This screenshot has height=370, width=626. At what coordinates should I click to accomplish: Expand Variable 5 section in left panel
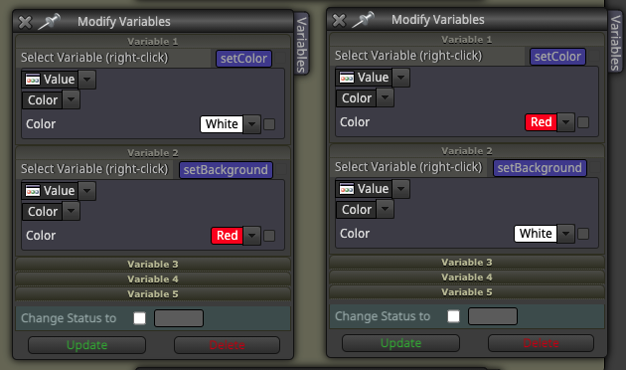(153, 294)
